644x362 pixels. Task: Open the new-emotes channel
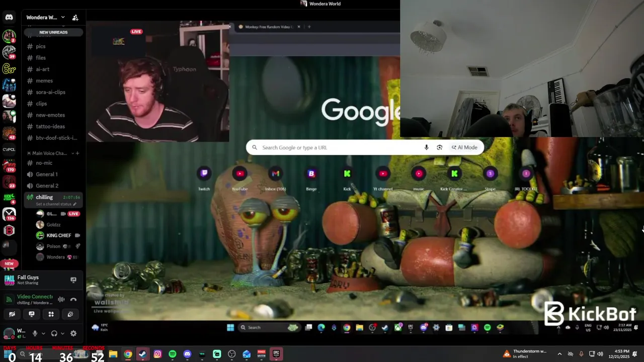(x=50, y=115)
